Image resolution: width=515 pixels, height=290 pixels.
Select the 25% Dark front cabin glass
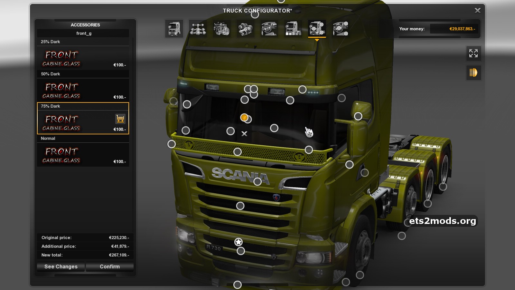point(83,53)
